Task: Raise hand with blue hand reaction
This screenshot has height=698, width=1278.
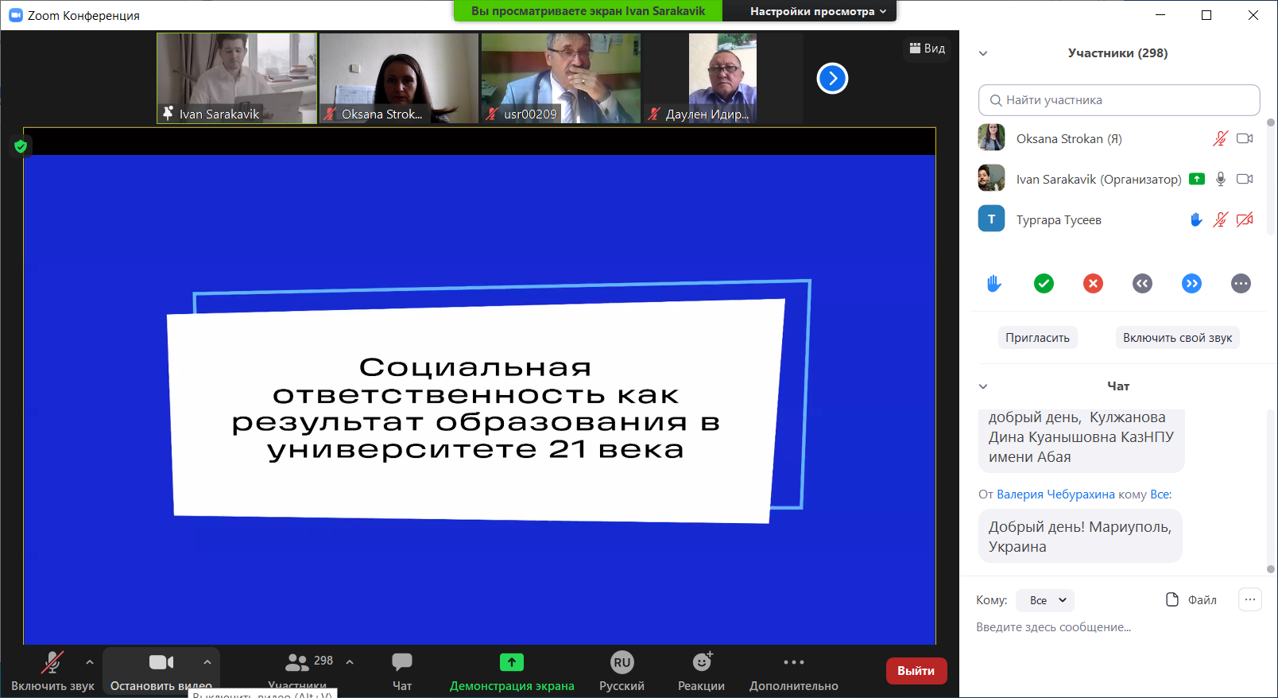Action: pos(994,283)
